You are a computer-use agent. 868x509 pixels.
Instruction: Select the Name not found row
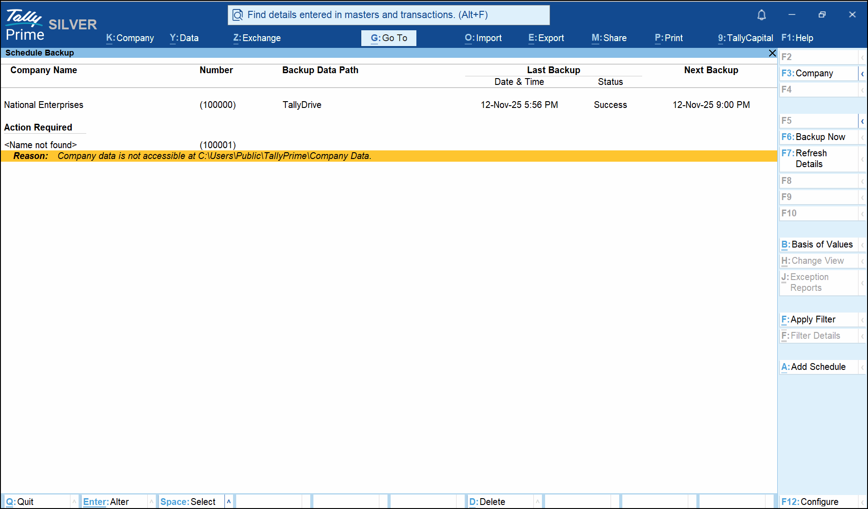coord(41,145)
